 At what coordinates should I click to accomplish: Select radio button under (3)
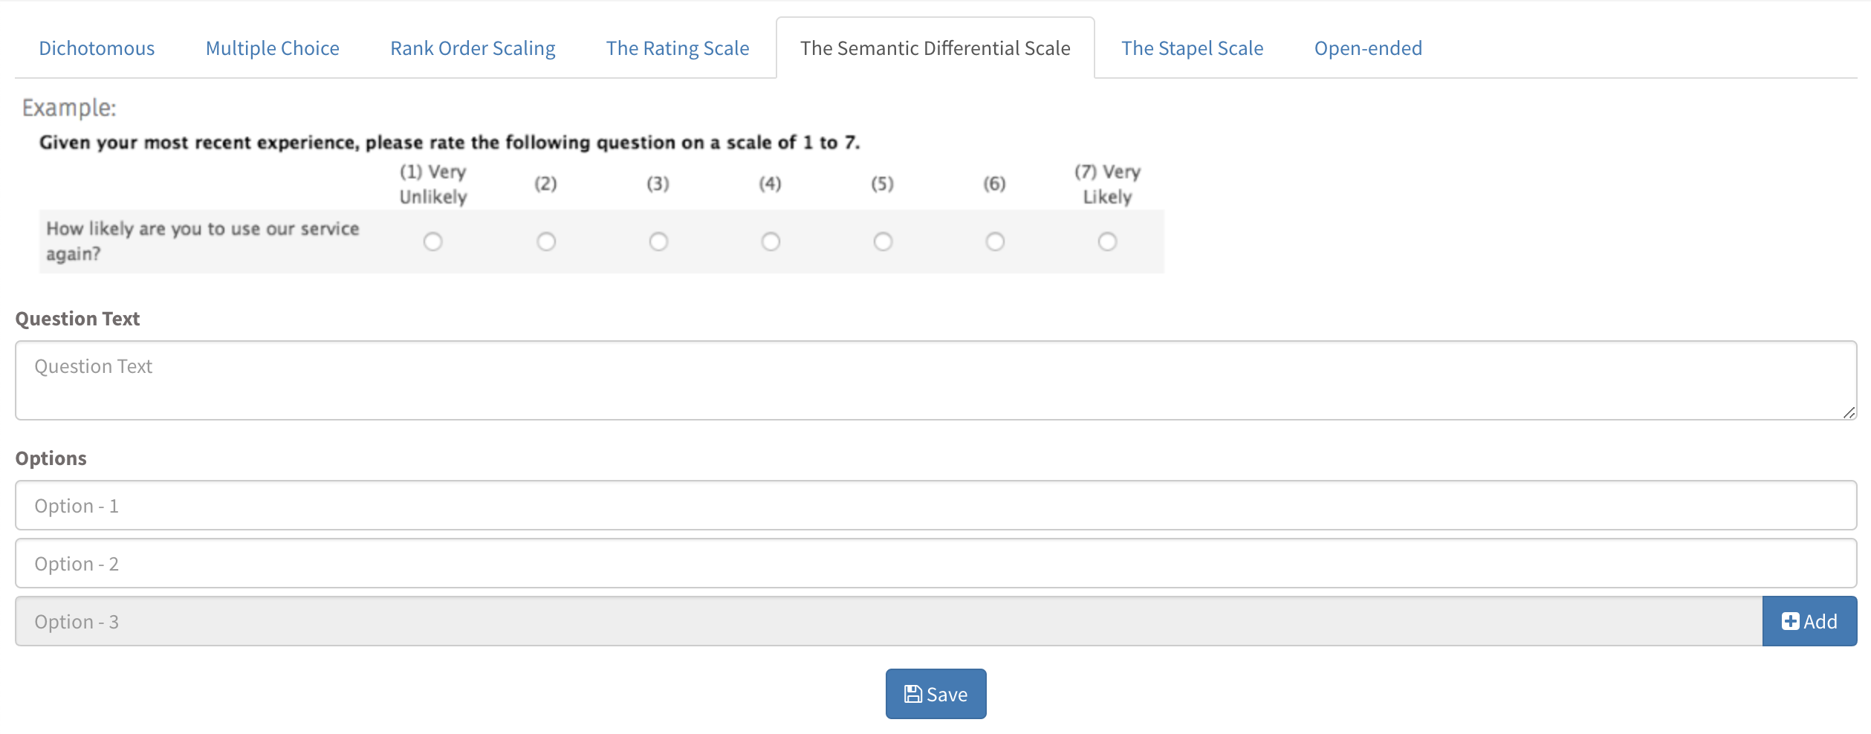(658, 241)
